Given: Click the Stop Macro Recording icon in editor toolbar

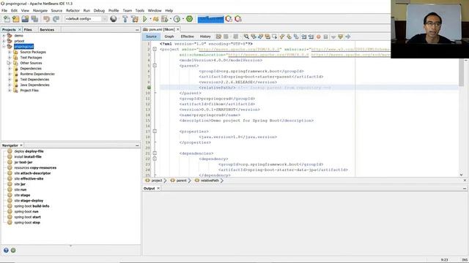Looking at the screenshot, I should pos(325,37).
